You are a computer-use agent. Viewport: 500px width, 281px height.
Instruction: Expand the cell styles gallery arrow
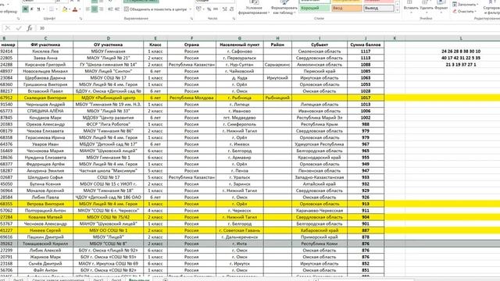tap(398, 10)
